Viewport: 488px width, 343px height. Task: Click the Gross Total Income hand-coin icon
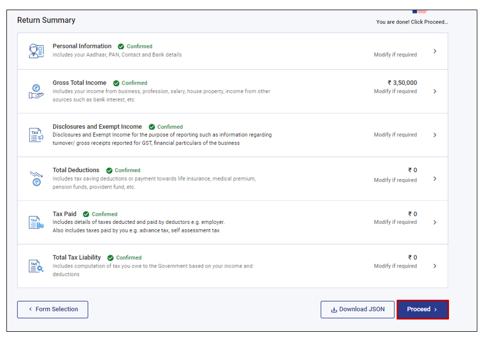[36, 91]
